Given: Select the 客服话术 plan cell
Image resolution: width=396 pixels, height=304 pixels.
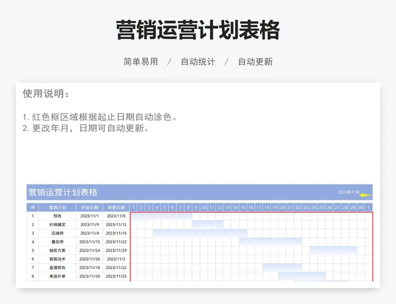Looking at the screenshot, I should click(x=57, y=259).
